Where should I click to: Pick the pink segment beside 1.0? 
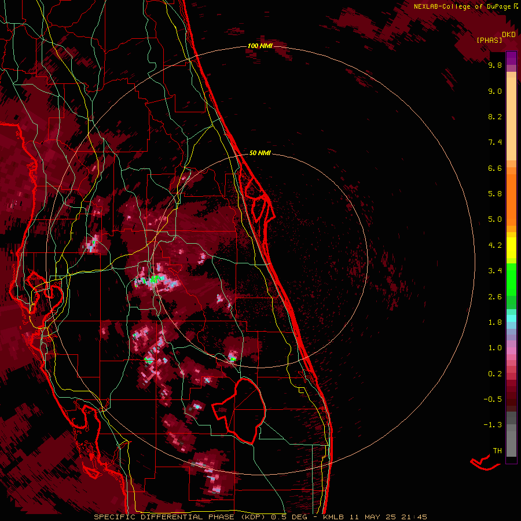click(511, 351)
